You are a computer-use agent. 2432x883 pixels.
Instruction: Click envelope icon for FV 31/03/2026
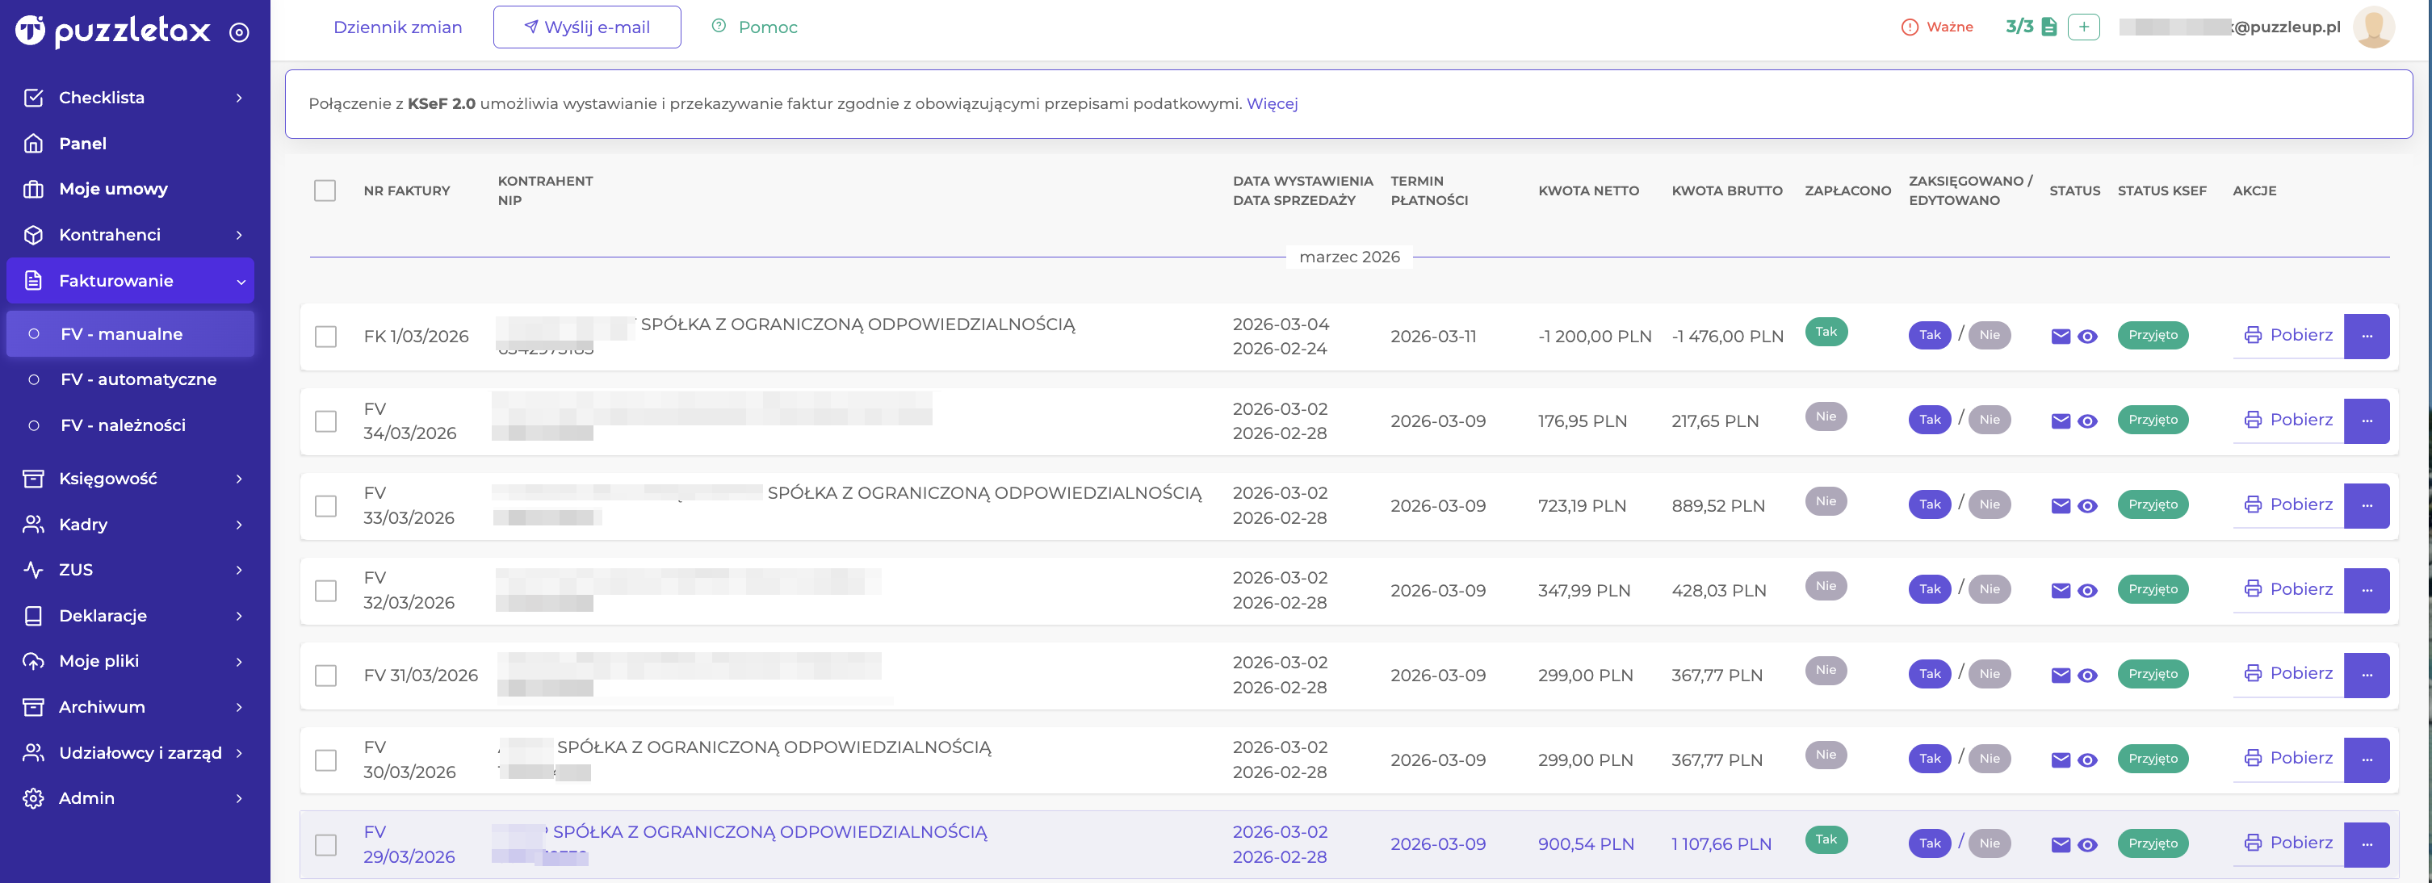tap(2061, 676)
